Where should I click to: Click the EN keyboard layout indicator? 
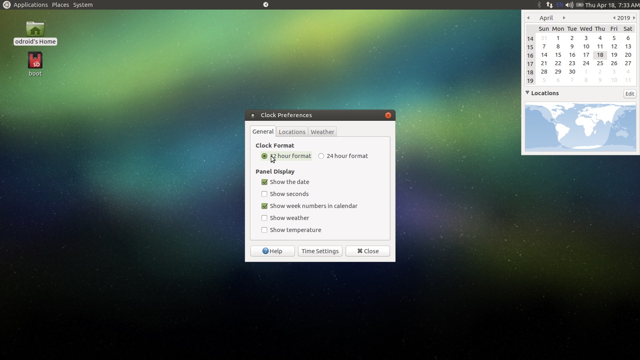(559, 5)
